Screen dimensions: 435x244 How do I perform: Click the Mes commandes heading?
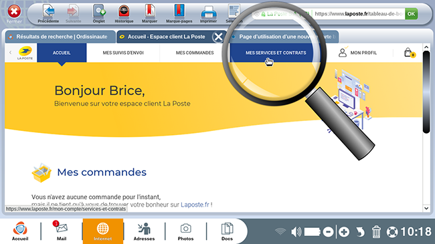click(x=102, y=172)
